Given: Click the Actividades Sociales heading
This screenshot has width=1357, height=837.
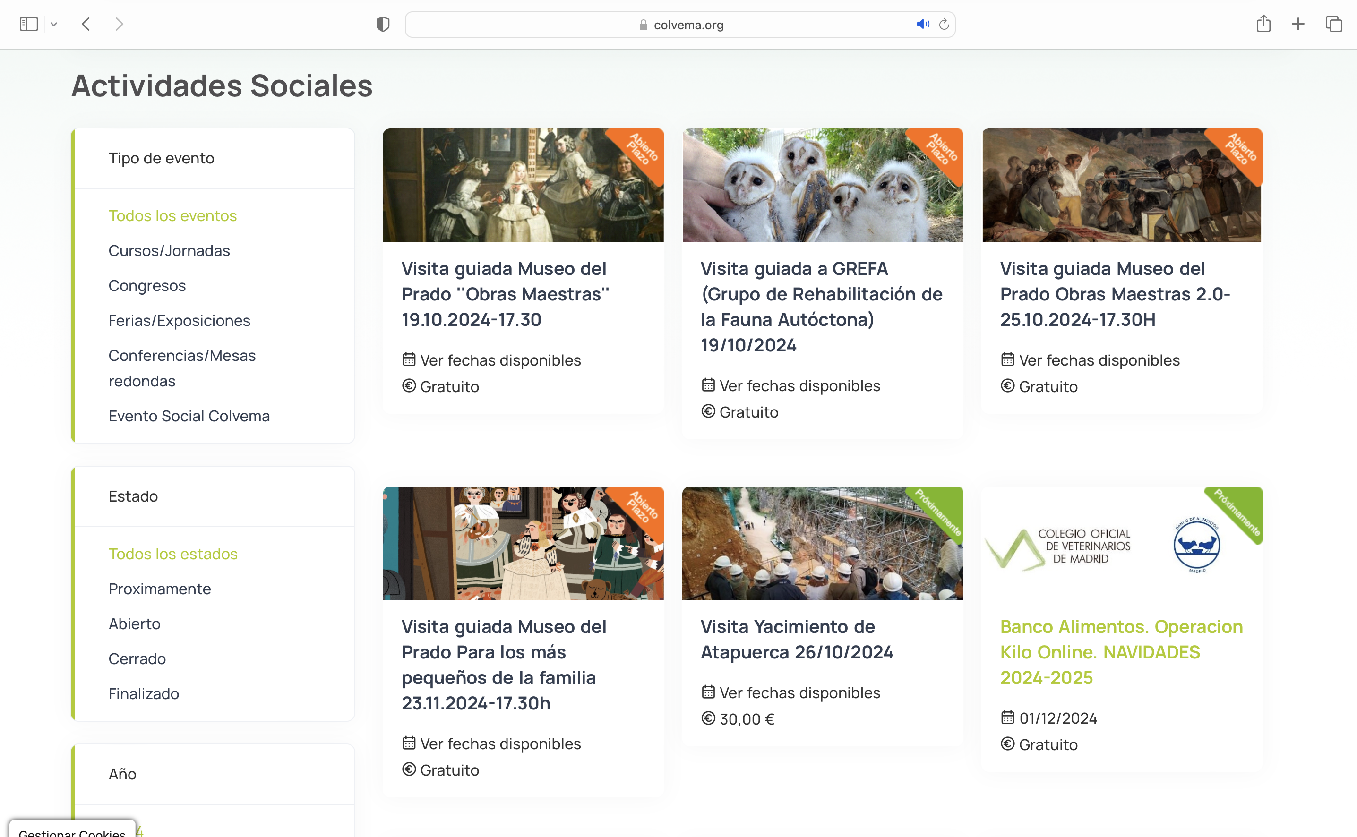Looking at the screenshot, I should click(x=222, y=86).
